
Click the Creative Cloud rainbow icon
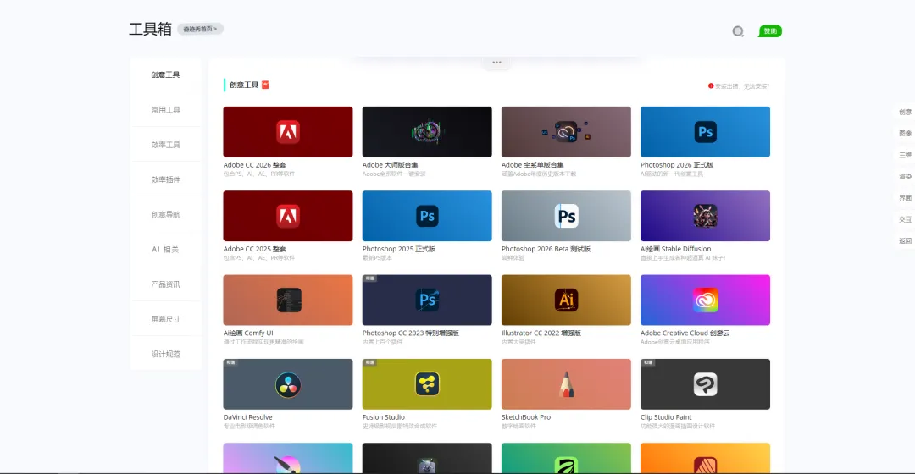pyautogui.click(x=705, y=300)
